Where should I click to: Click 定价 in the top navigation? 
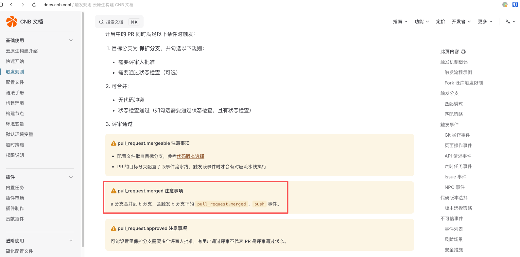(441, 22)
